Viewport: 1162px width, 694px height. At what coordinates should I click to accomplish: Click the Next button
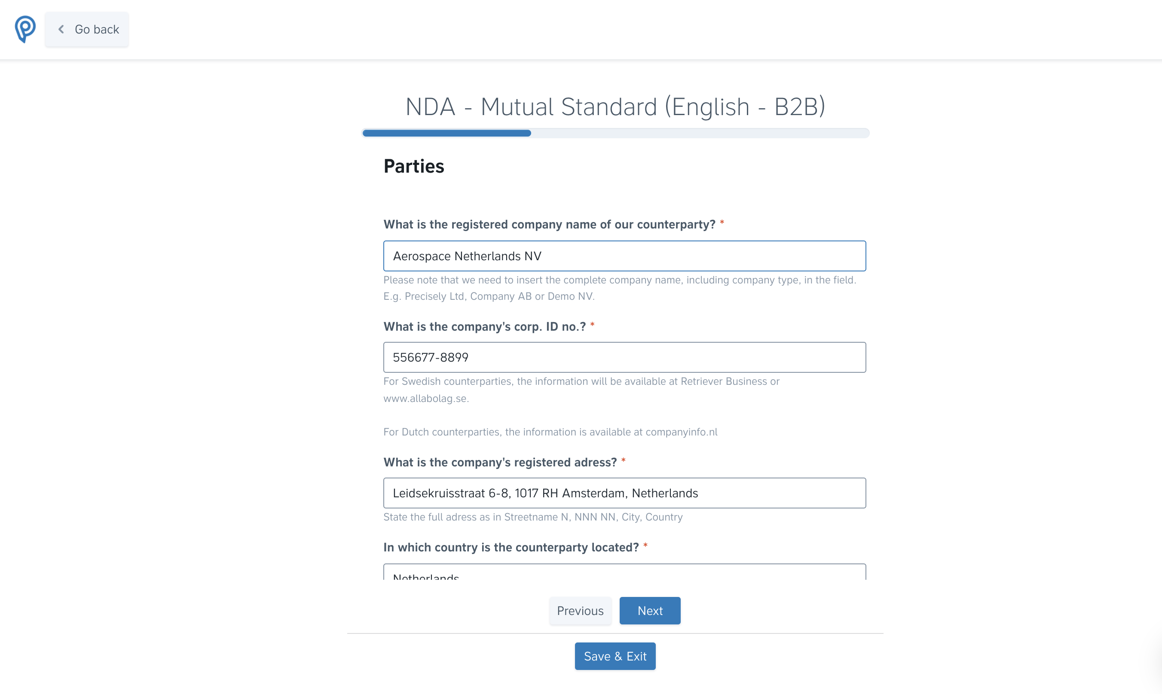click(x=650, y=610)
